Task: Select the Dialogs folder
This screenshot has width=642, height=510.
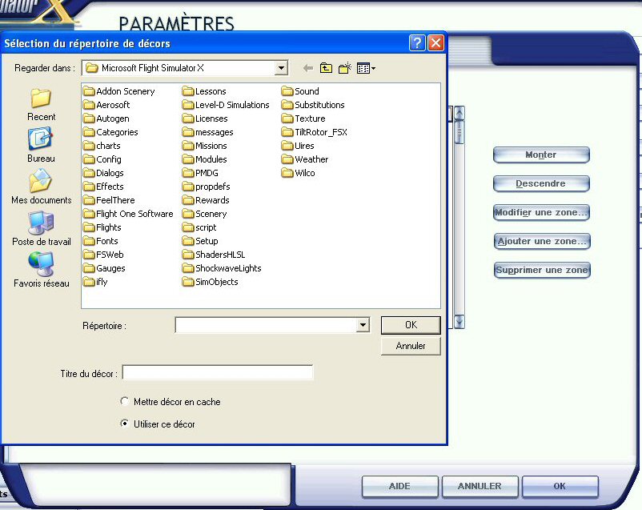Action: tap(103, 173)
